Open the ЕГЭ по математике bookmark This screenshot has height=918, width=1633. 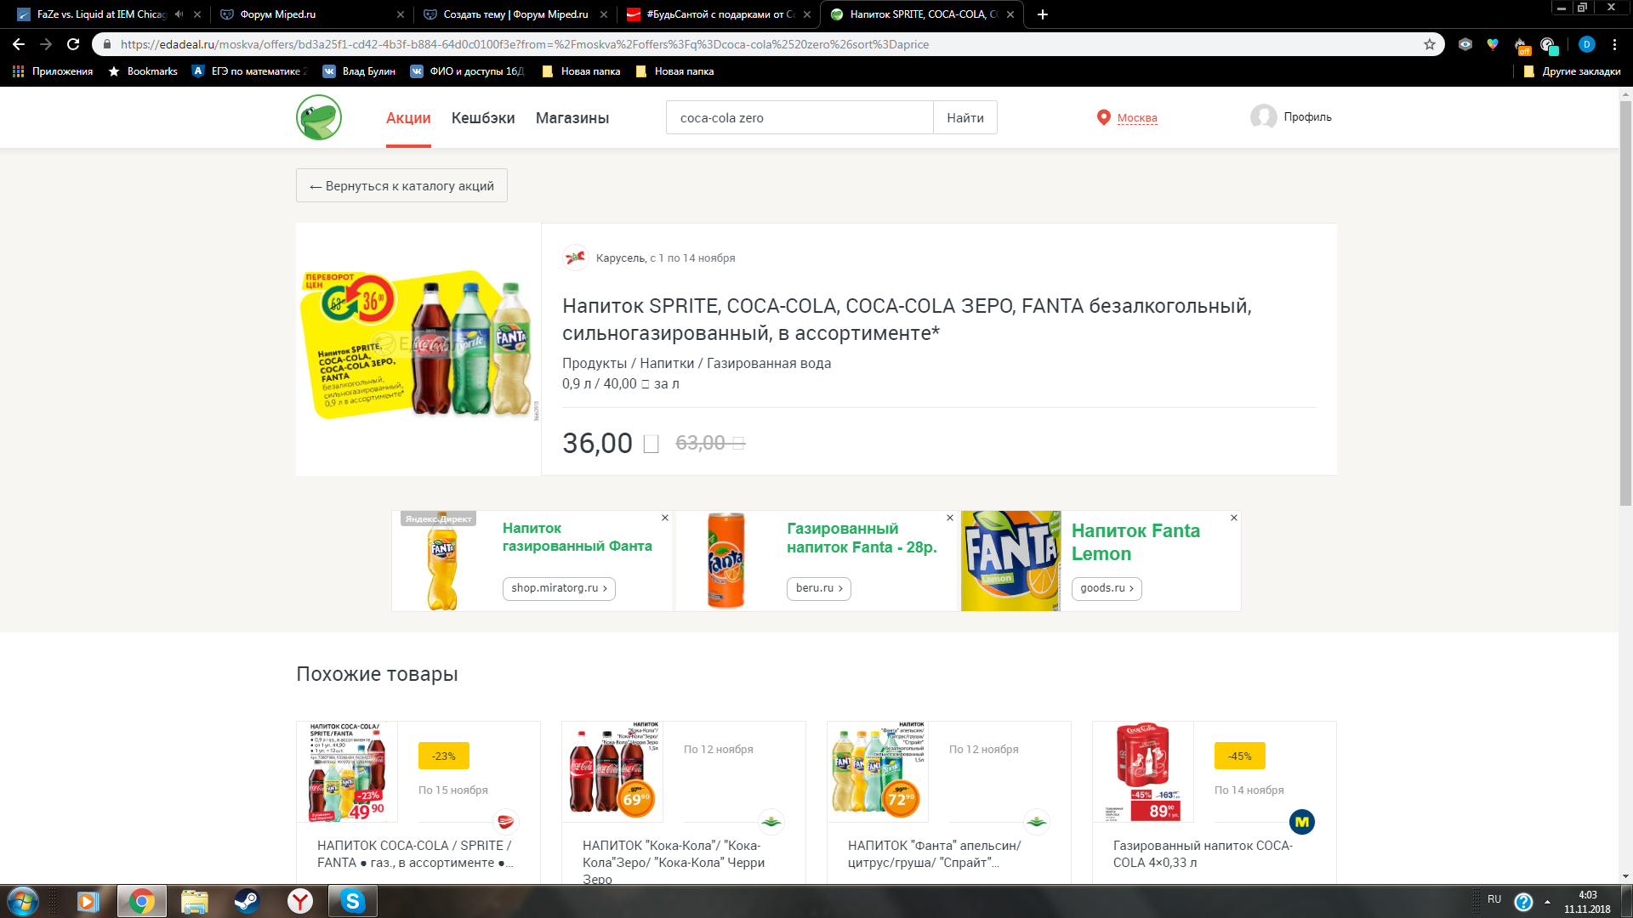249,71
